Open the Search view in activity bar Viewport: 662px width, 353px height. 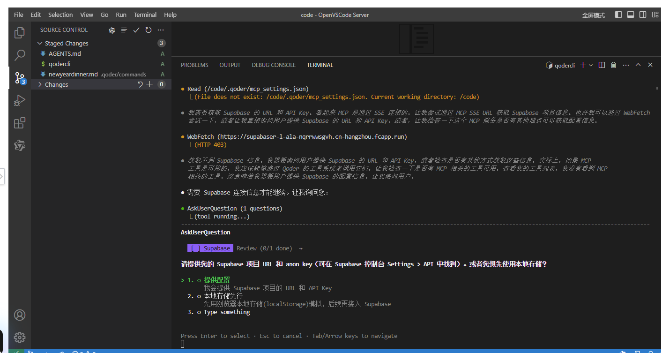19,55
